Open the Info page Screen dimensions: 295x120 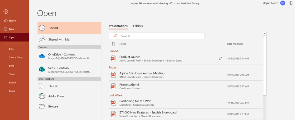coord(11,49)
